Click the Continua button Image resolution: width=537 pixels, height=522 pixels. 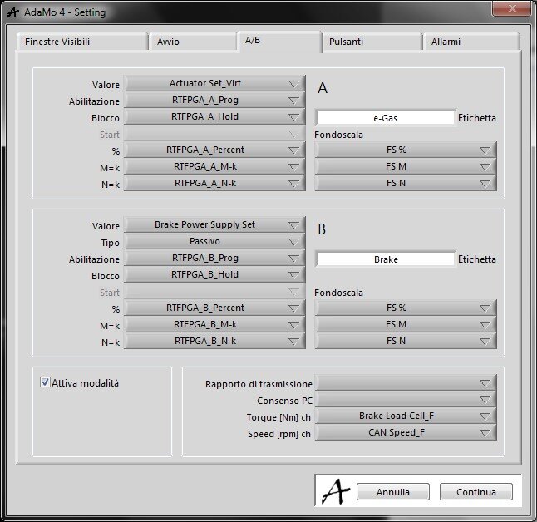coord(475,492)
